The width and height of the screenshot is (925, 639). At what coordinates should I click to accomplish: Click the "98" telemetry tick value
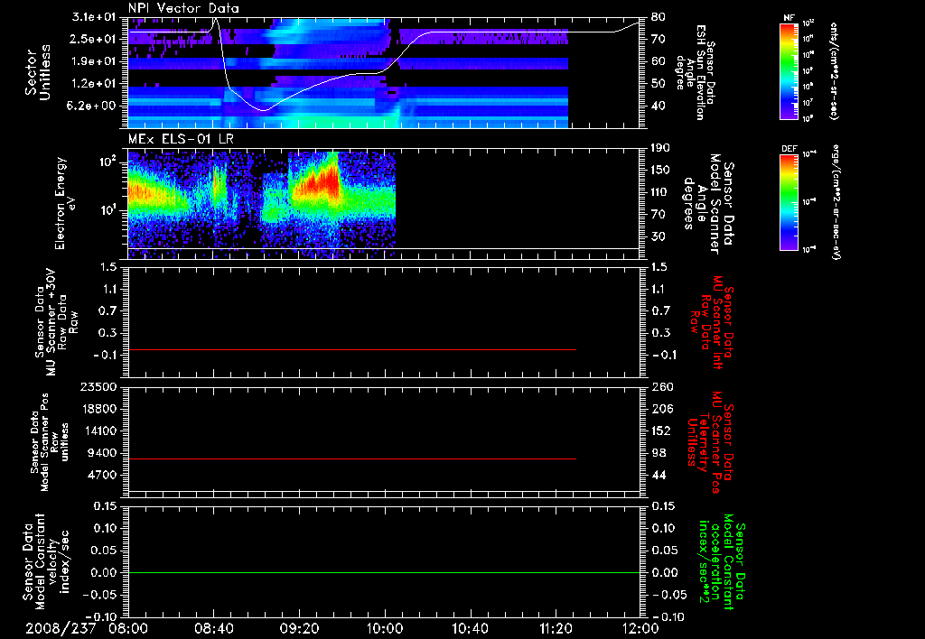(659, 453)
